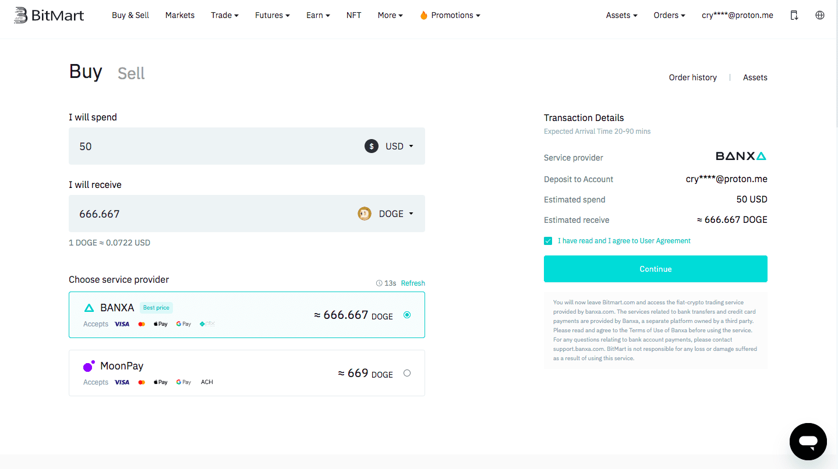Click the BANXA logo in Transaction Details

click(x=741, y=156)
